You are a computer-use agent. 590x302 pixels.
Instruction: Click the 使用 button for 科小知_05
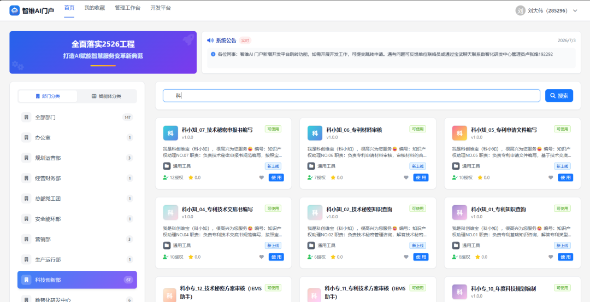tap(565, 178)
